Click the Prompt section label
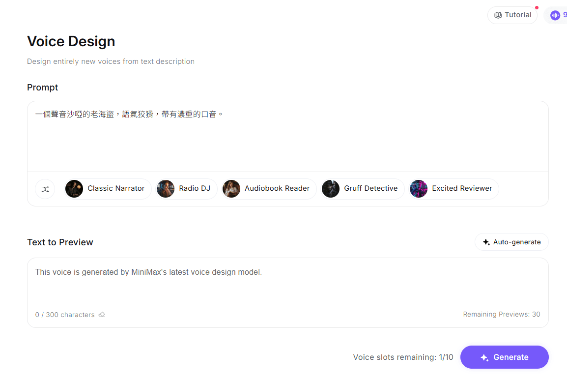 coord(43,87)
